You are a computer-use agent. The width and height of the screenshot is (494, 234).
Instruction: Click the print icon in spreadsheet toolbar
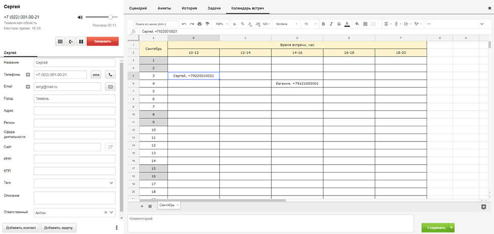click(x=199, y=24)
